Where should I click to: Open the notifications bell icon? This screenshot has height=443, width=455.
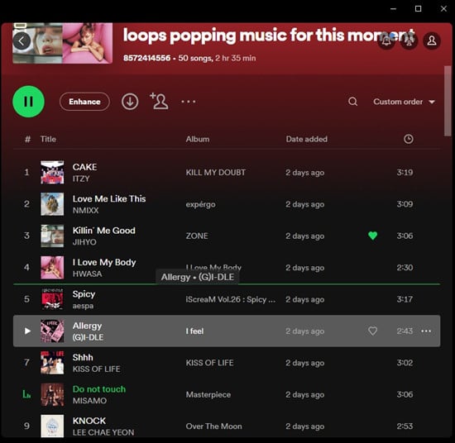point(386,40)
